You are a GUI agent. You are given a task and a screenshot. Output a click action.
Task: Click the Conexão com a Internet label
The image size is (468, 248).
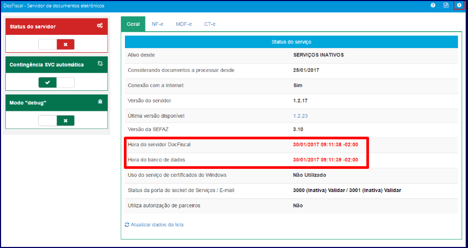(156, 85)
